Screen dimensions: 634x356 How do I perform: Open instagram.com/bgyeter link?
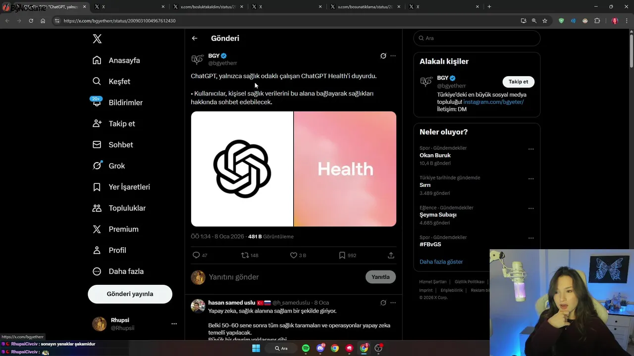493,102
